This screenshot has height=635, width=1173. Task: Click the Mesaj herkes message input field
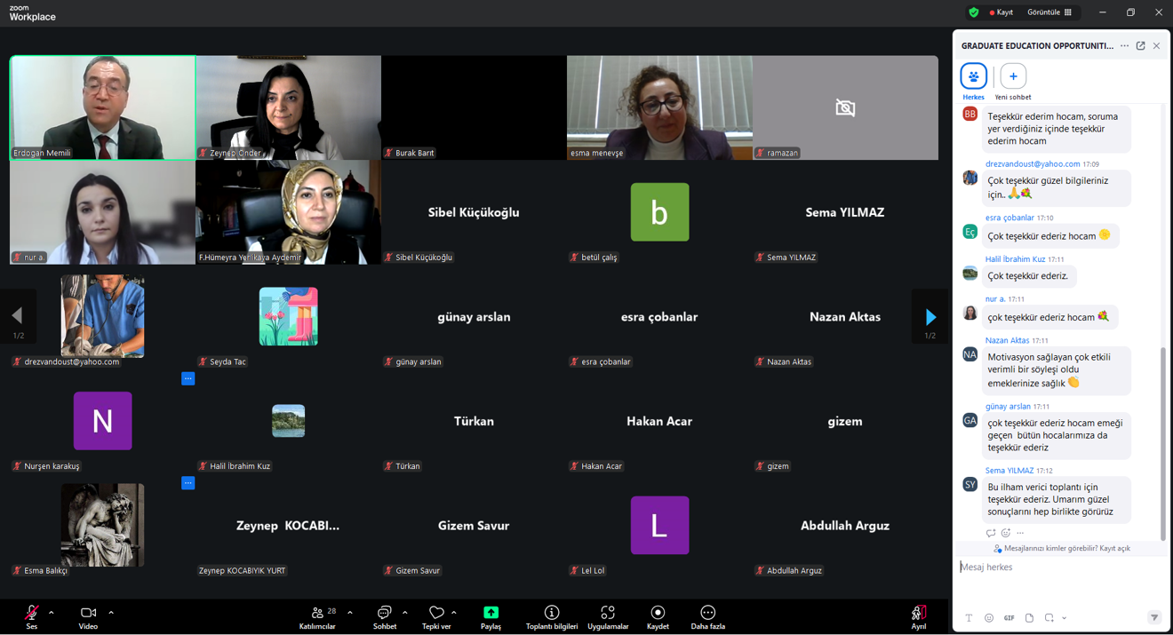click(1057, 568)
